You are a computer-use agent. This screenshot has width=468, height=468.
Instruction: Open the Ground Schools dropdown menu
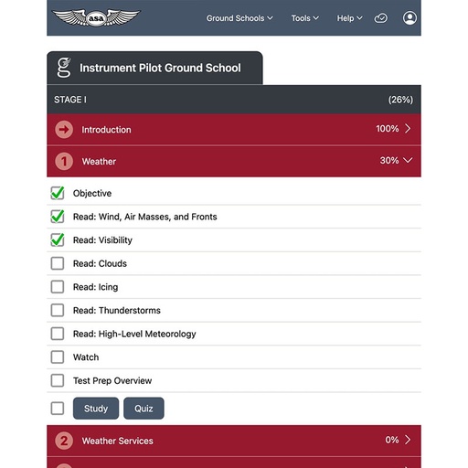coord(239,18)
